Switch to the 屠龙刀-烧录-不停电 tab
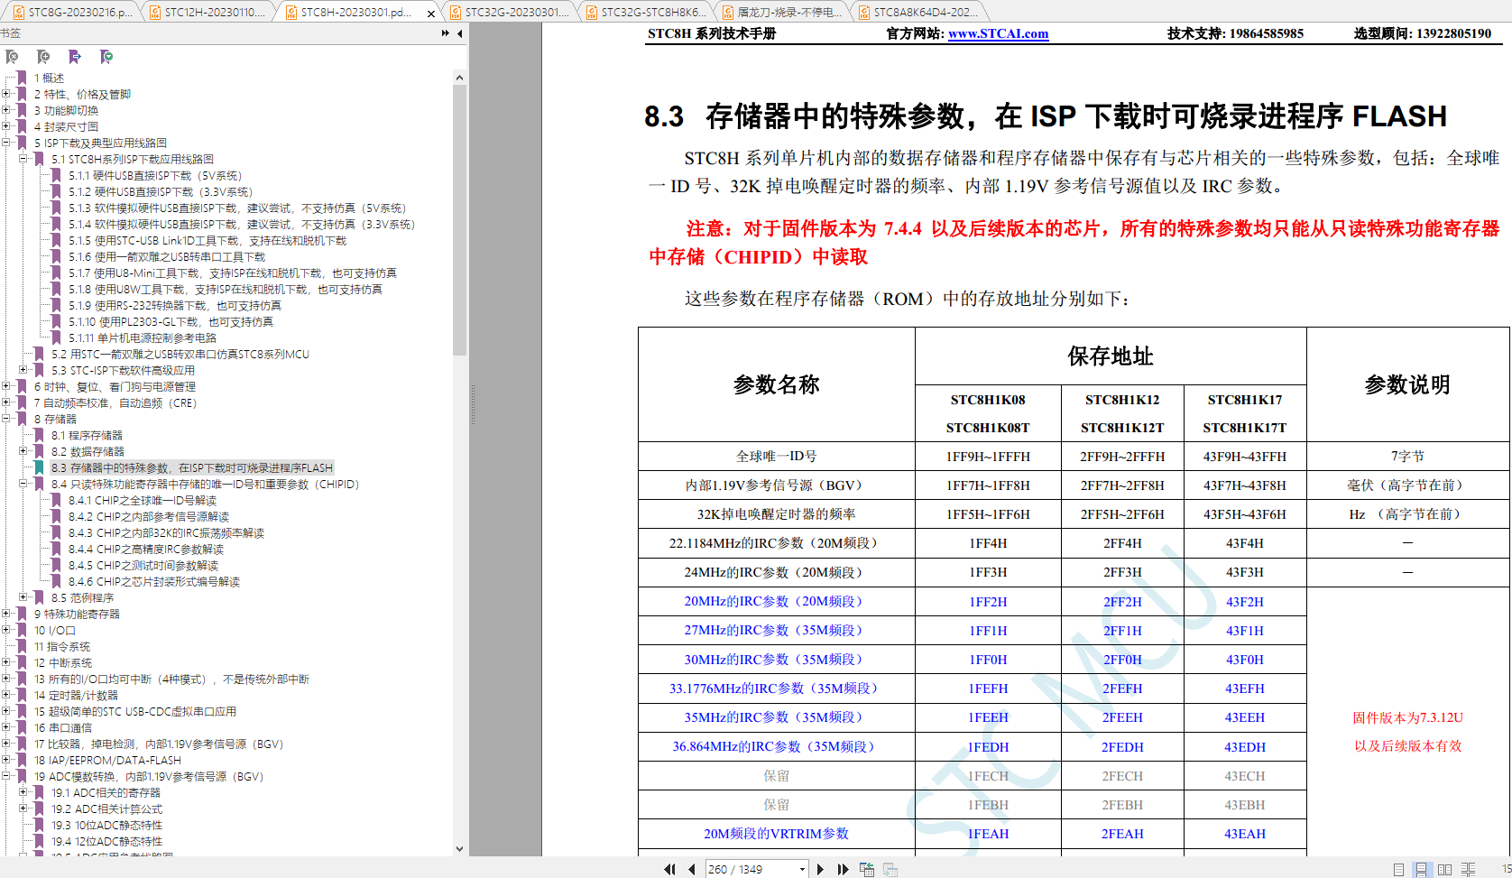The image size is (1512, 878). (x=782, y=13)
